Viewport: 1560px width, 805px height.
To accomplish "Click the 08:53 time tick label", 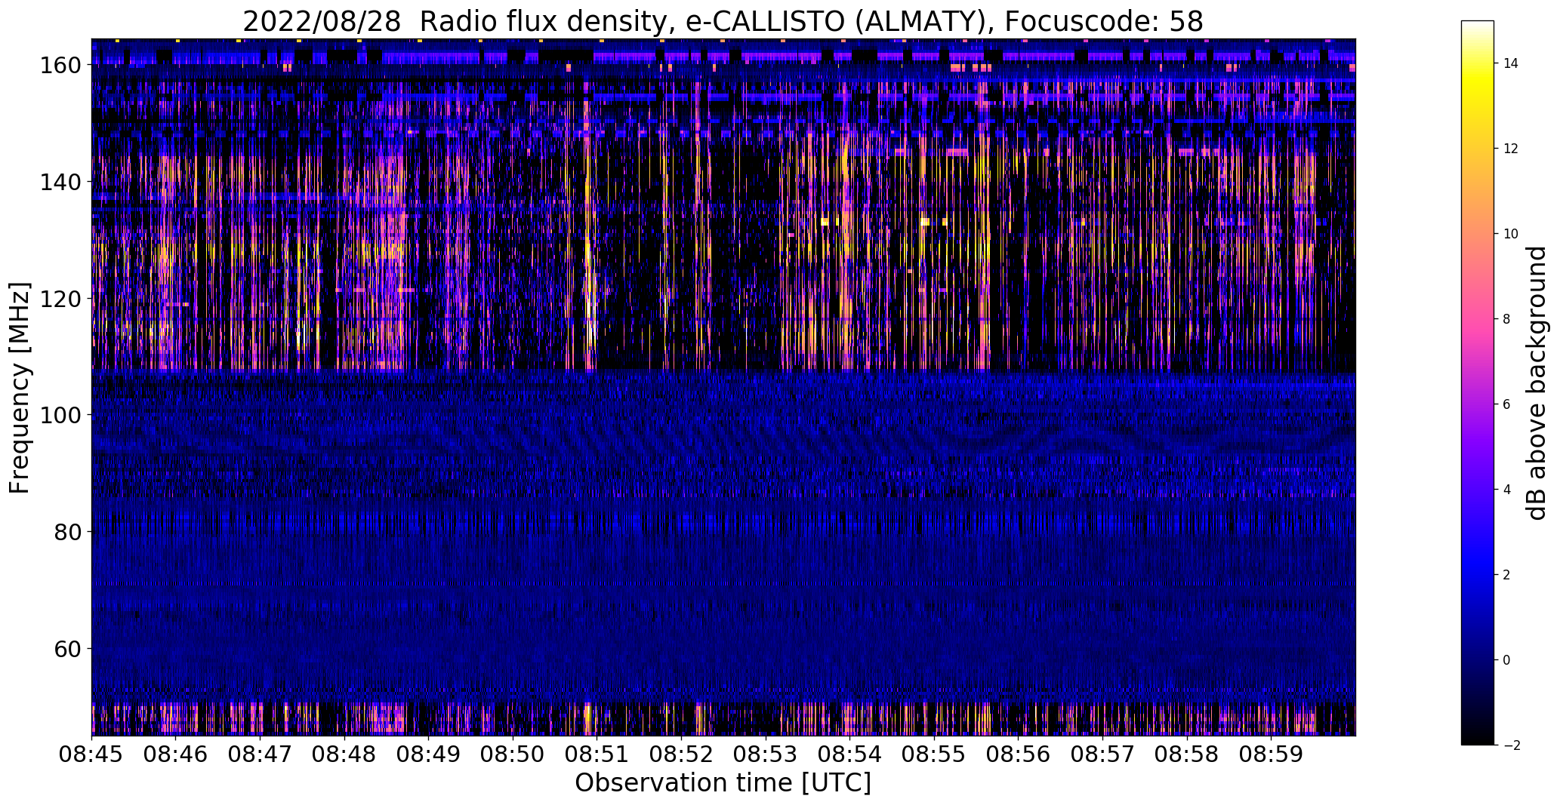I will 766,754.
